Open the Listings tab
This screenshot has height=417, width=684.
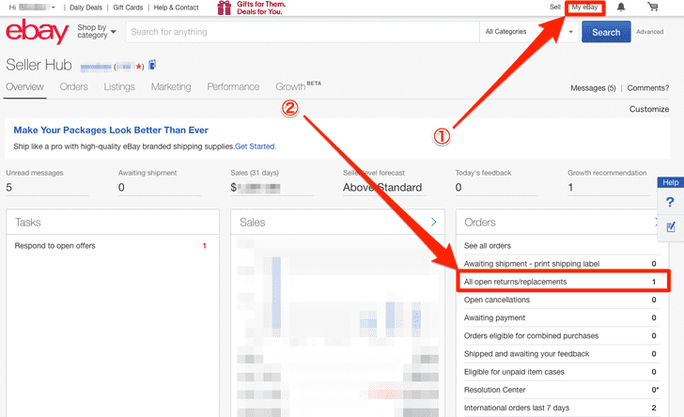119,86
